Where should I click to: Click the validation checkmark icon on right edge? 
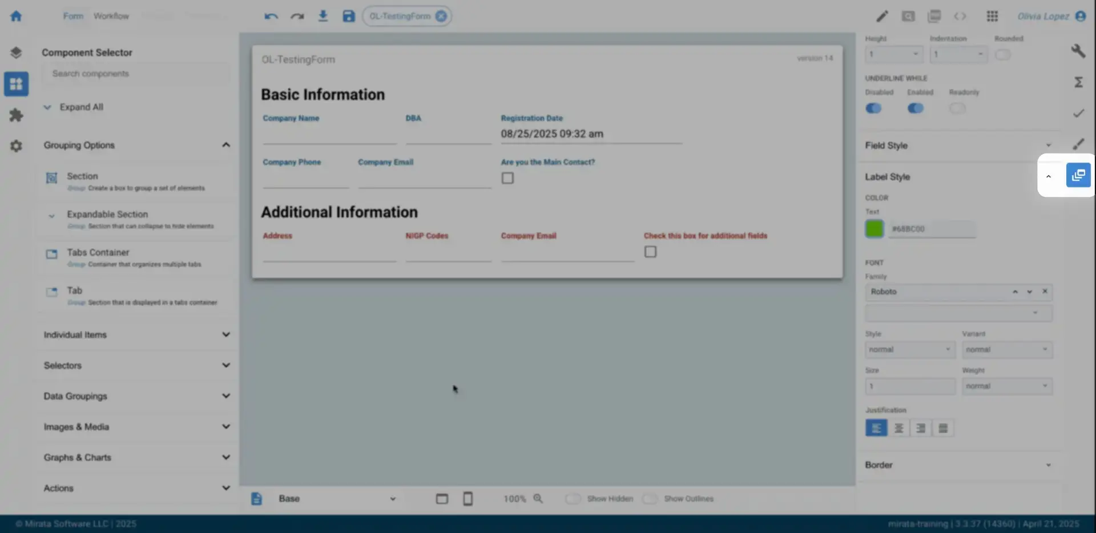1079,112
